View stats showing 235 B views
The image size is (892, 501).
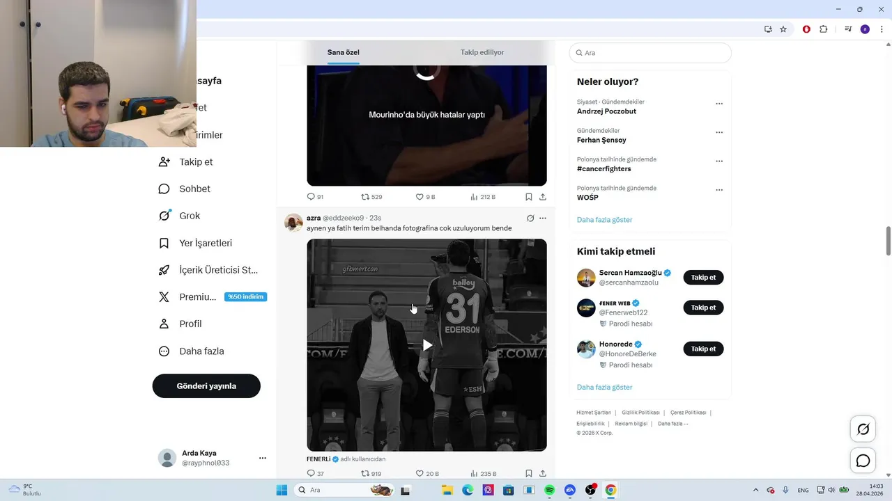coord(483,473)
